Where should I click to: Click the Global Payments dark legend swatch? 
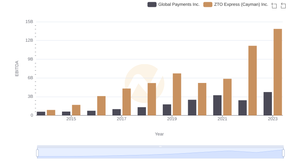(x=152, y=4)
